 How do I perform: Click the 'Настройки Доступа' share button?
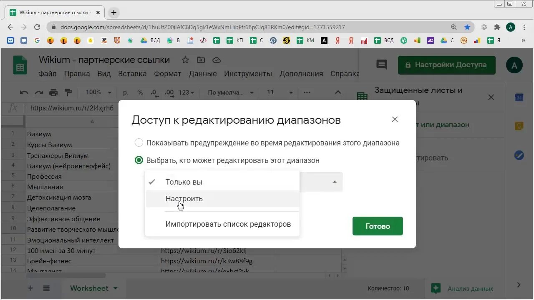coord(447,65)
